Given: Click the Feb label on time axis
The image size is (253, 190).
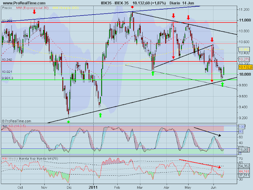Looking at the screenshot, I should click(117, 188).
